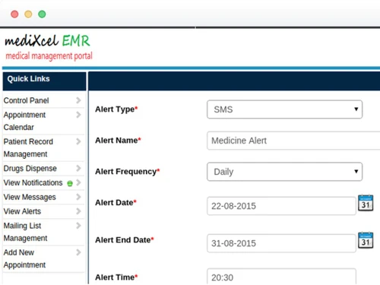Viewport: 380px width, 285px height.
Task: Open Control Panel quick link
Action: 26,100
